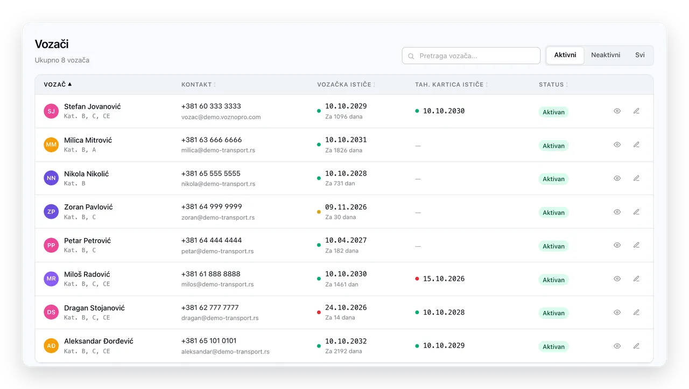
Task: Edit Aleksandar Đorđević pencil icon
Action: [x=636, y=346]
